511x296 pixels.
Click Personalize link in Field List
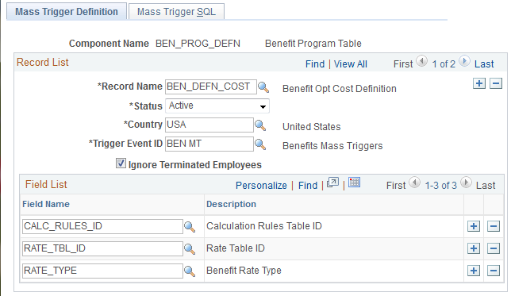261,186
